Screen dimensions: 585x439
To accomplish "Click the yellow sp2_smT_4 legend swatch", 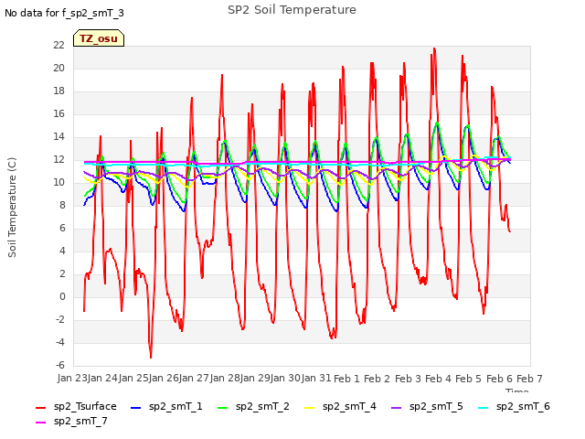I will tap(309, 408).
